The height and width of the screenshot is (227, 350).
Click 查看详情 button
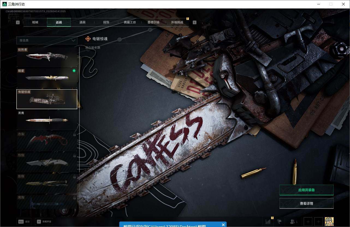click(306, 203)
